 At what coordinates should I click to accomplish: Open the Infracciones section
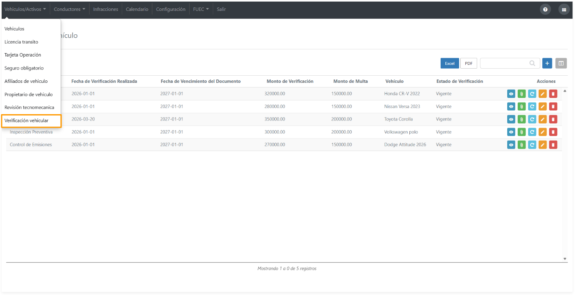click(105, 9)
